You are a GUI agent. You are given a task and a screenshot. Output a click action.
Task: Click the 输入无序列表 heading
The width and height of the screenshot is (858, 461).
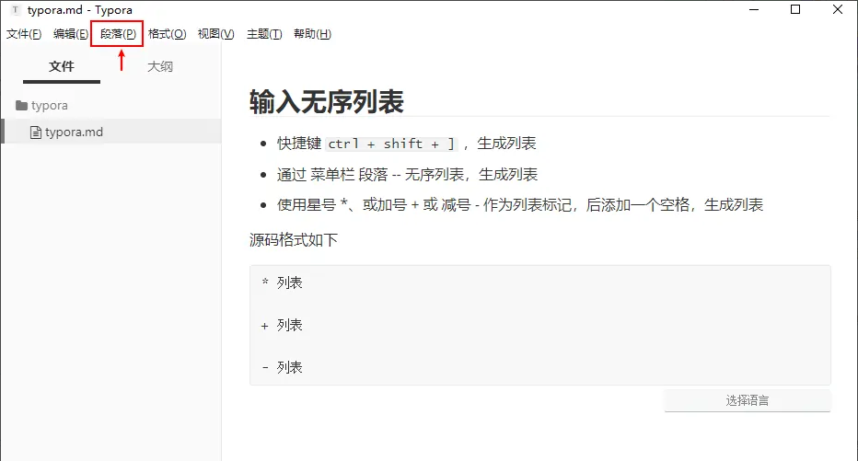[x=327, y=102]
